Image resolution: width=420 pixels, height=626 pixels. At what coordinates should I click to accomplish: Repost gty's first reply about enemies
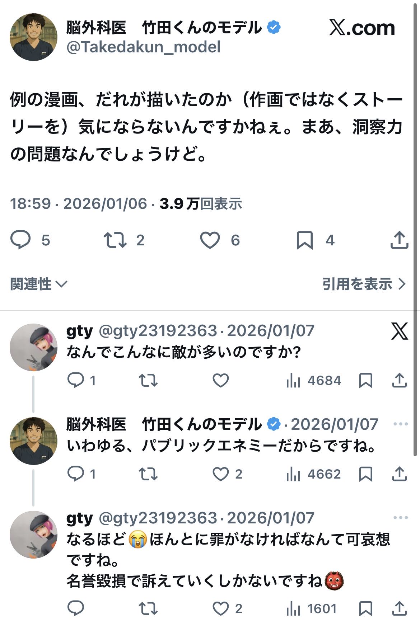[148, 381]
